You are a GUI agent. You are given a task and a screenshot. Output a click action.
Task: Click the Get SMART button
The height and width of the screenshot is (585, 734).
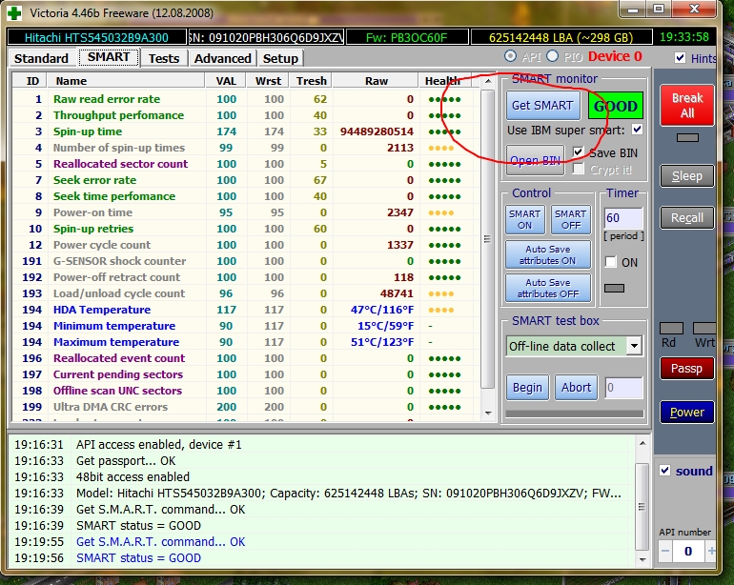click(542, 106)
